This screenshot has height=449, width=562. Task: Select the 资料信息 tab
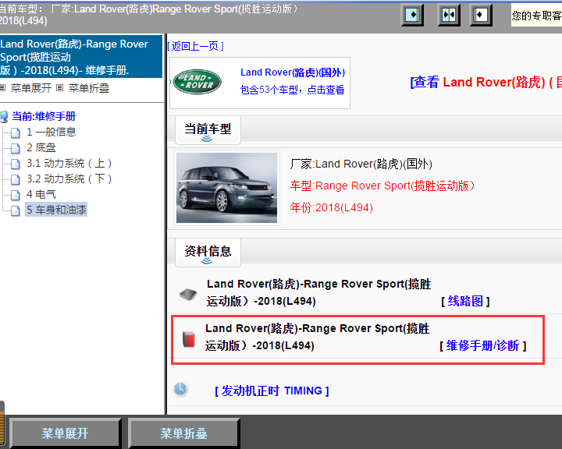pos(208,253)
